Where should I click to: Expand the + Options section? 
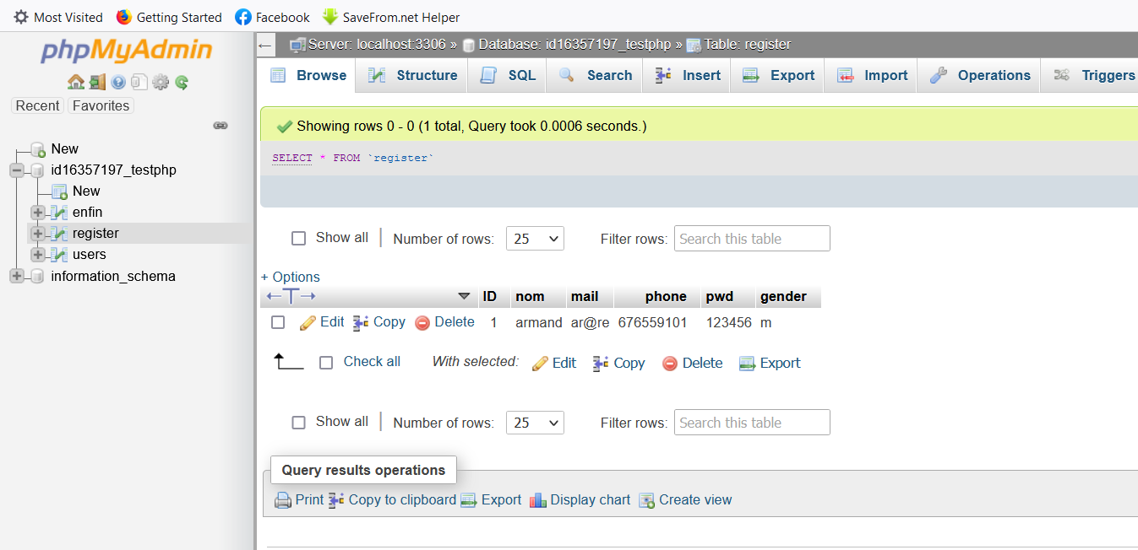coord(290,277)
